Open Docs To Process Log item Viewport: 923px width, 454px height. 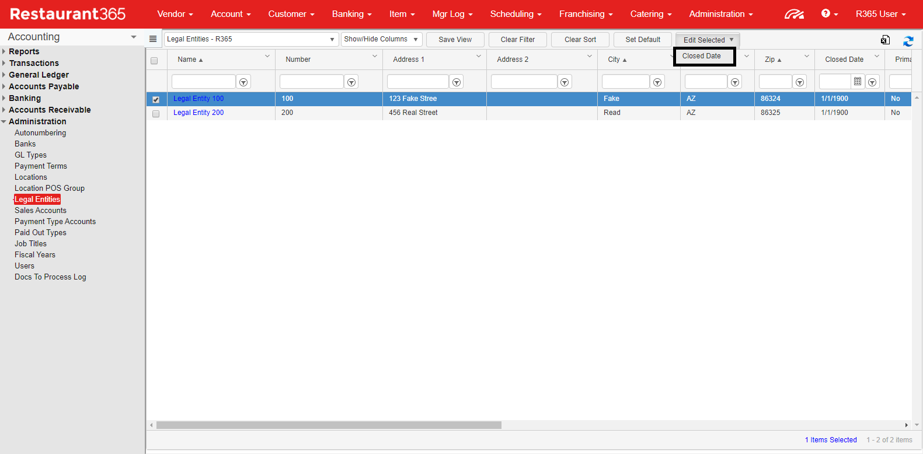point(50,277)
